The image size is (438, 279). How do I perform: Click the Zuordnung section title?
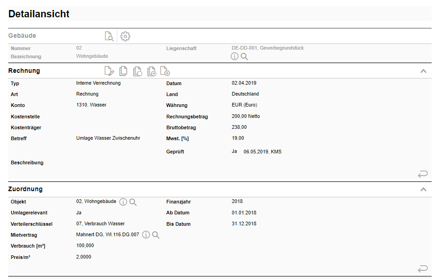coord(25,189)
